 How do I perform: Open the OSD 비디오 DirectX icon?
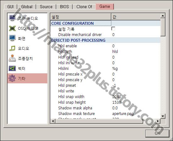12,28
